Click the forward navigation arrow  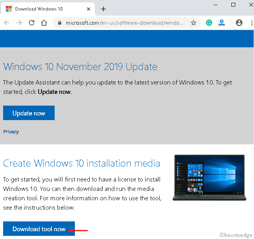click(20, 23)
